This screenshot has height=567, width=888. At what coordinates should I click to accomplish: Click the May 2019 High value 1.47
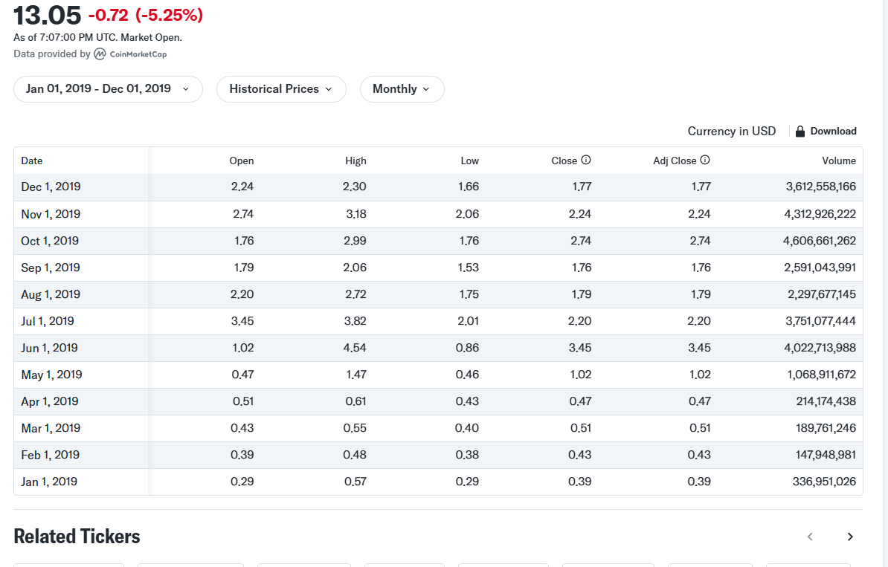click(x=356, y=375)
